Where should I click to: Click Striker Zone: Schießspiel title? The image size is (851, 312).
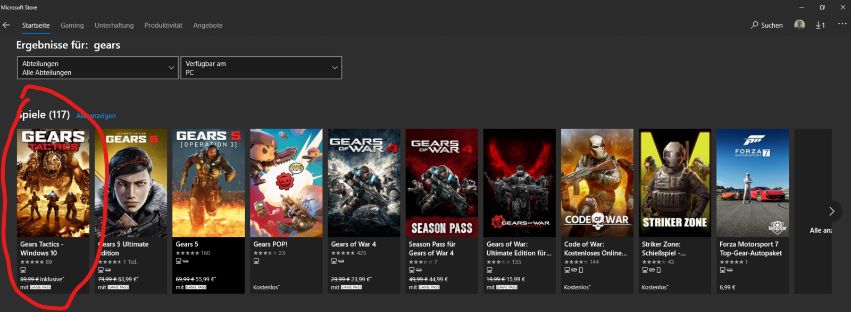[x=663, y=249]
